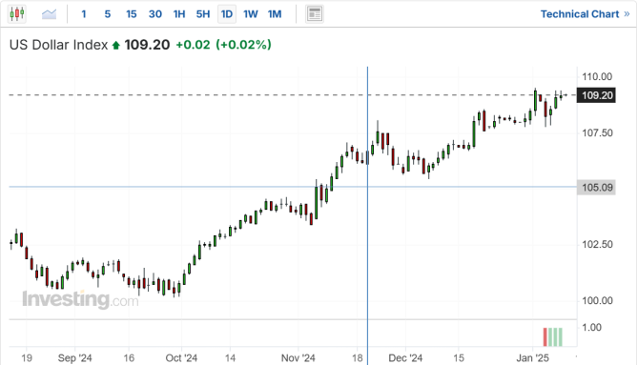Click the 105.09 crosshair price label
Screen dimensions: 638x365
[596, 188]
